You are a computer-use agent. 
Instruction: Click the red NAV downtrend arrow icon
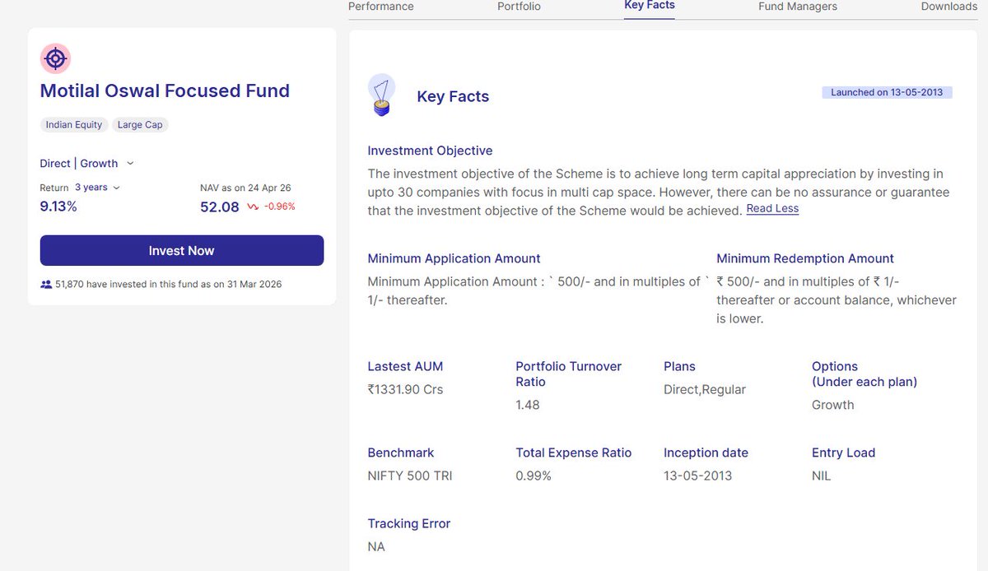point(253,207)
